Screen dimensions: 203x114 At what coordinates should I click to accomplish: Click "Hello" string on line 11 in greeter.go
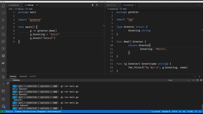(160, 49)
